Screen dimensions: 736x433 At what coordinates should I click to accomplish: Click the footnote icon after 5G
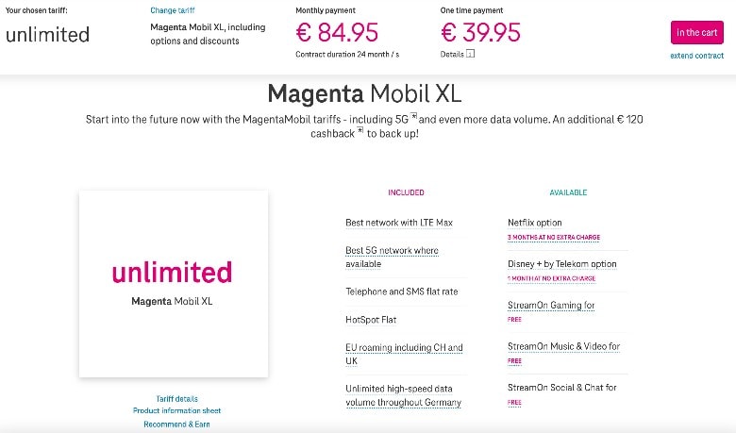click(x=414, y=117)
